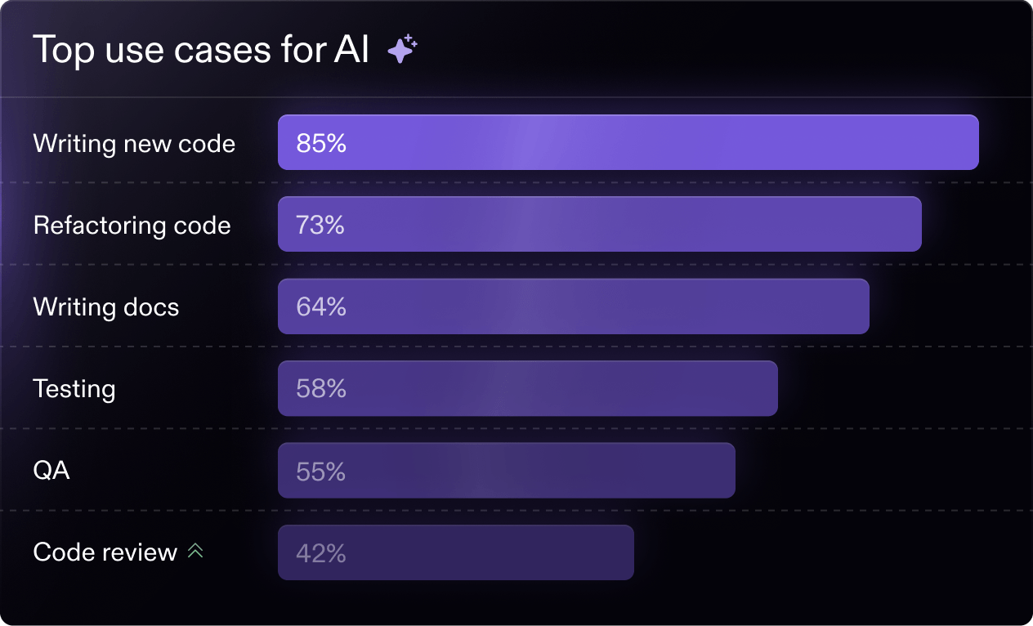Select the Writing new code label
Screen dimensions: 1033x626
134,144
